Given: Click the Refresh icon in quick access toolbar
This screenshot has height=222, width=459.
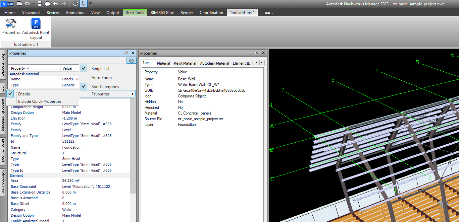Looking at the screenshot, I should (x=75, y=4).
